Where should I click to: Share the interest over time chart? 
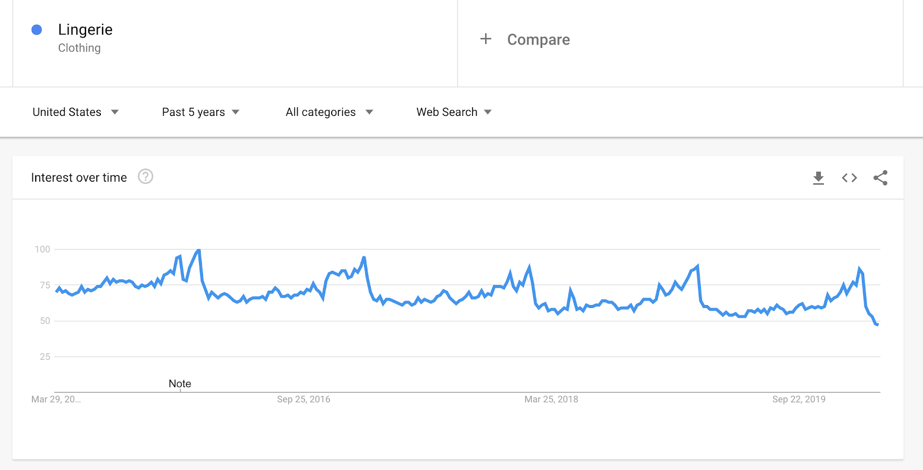880,178
